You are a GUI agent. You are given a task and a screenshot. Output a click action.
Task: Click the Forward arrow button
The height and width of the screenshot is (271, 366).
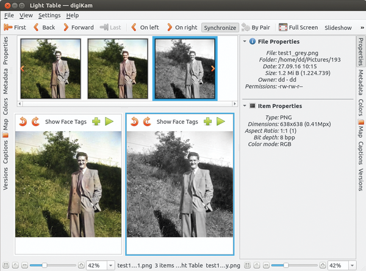tap(79, 27)
